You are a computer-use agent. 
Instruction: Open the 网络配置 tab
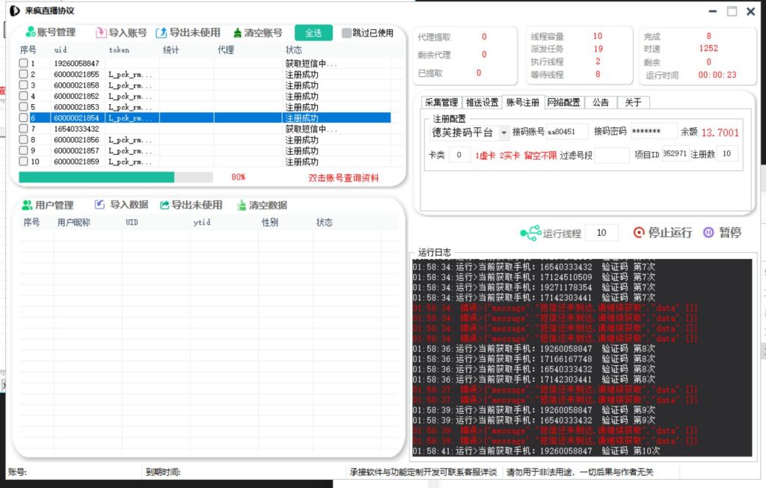pyautogui.click(x=563, y=103)
